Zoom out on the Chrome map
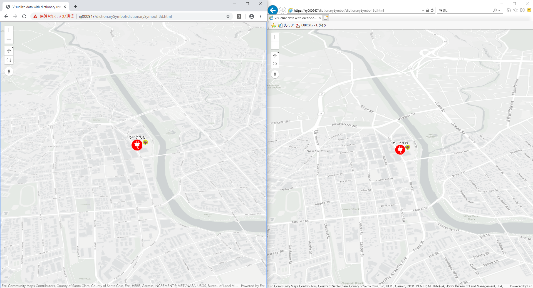This screenshot has width=533, height=288. (9, 39)
